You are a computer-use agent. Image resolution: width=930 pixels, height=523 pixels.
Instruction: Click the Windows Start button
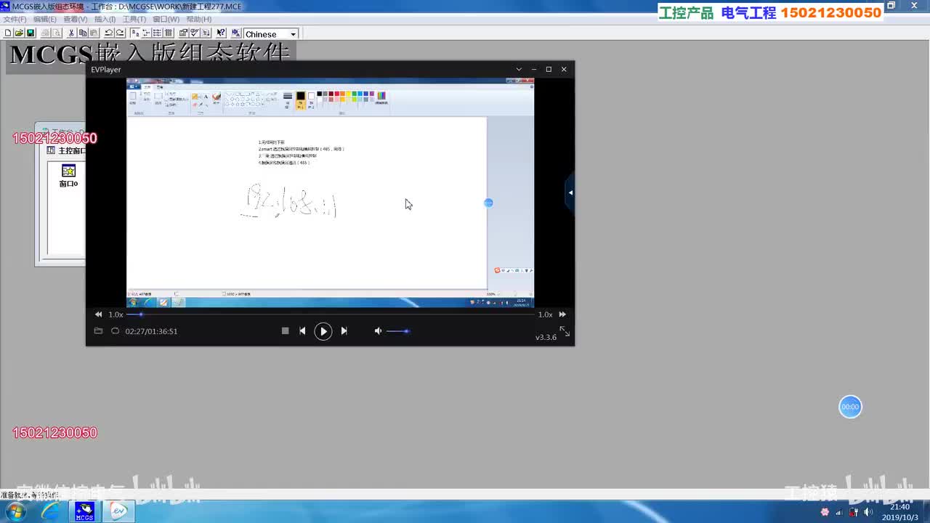point(15,512)
